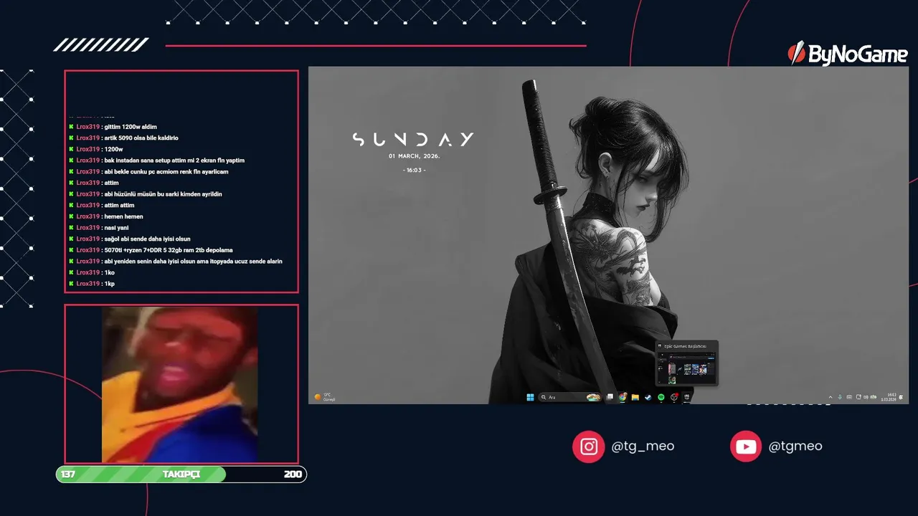The width and height of the screenshot is (918, 516).
Task: Open Task View in the taskbar
Action: (610, 397)
